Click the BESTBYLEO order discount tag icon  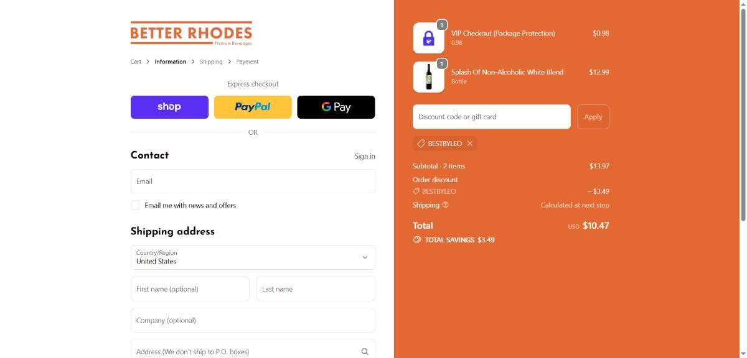click(x=416, y=191)
